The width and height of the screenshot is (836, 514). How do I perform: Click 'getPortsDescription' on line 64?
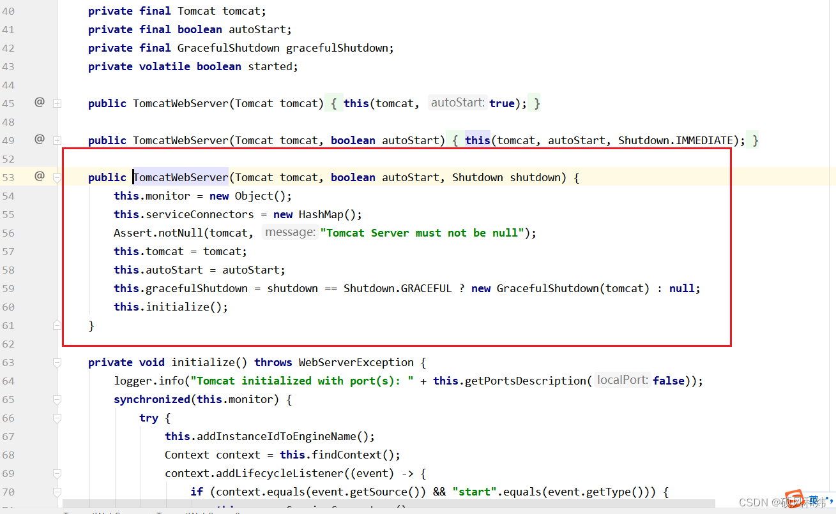(x=526, y=381)
